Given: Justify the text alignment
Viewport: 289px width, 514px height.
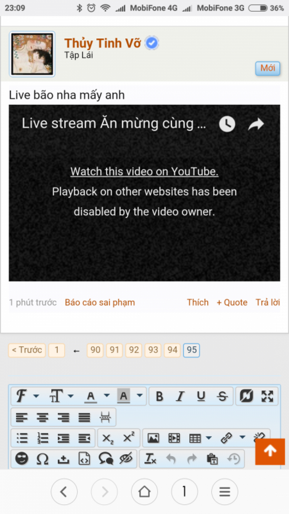Looking at the screenshot, I should [84, 417].
